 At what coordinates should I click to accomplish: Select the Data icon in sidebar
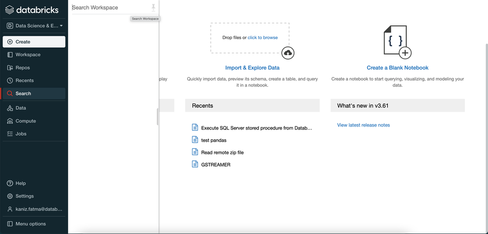pyautogui.click(x=10, y=108)
